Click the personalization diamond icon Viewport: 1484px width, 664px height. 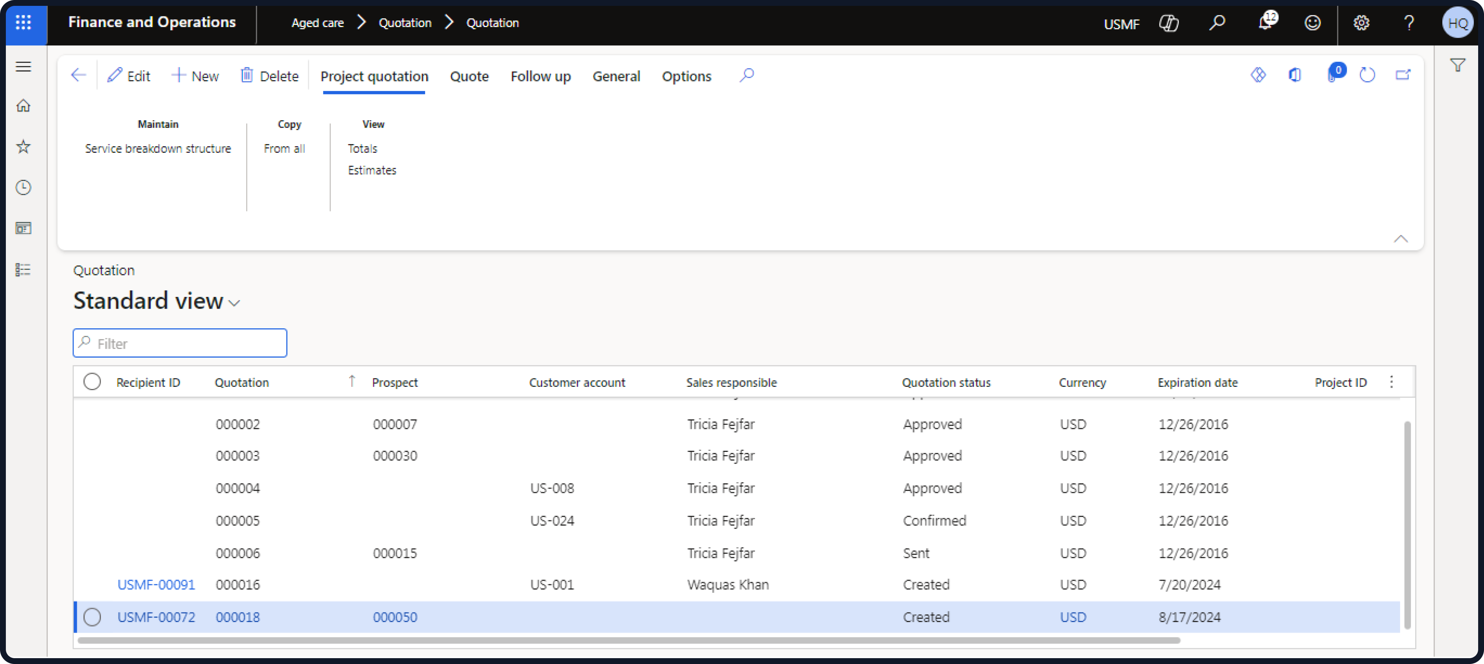click(x=1258, y=75)
